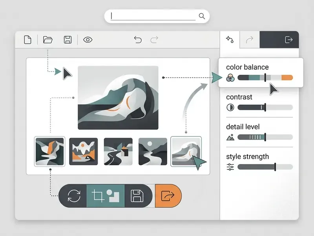314x236 pixels.
Task: Adjust the detail level slider handle
Action: tap(265, 137)
